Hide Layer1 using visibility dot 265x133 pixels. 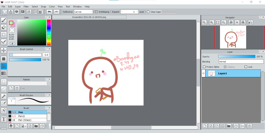(203, 73)
